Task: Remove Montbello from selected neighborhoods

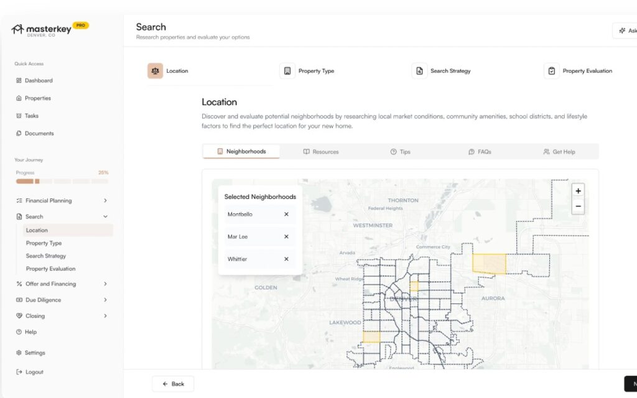Action: pyautogui.click(x=286, y=215)
